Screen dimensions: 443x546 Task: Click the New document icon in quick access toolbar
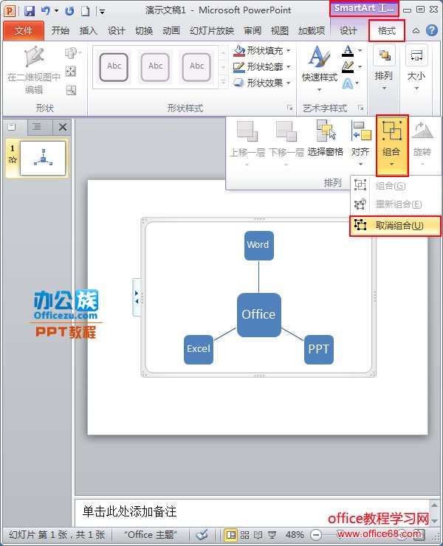[86, 11]
